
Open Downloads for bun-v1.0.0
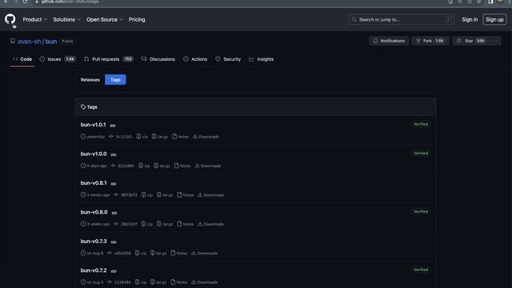point(208,166)
